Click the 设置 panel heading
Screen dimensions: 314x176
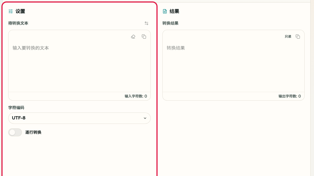[x=20, y=11]
